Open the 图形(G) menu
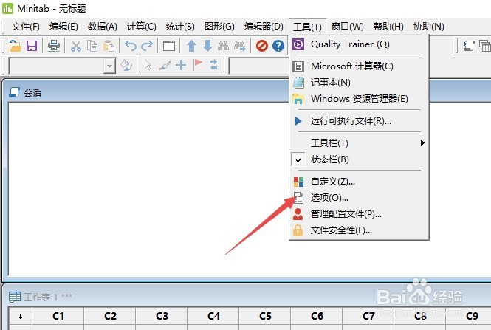This screenshot has height=330, width=491. (219, 27)
